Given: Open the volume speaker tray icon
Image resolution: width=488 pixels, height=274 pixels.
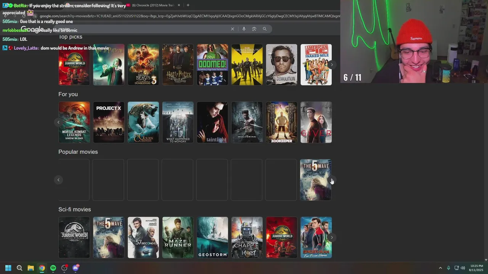Looking at the screenshot, I should tap(463, 268).
